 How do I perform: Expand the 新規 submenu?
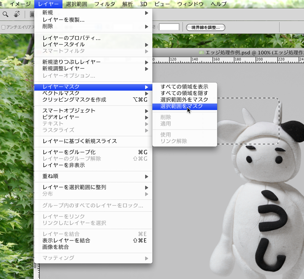click(x=93, y=13)
